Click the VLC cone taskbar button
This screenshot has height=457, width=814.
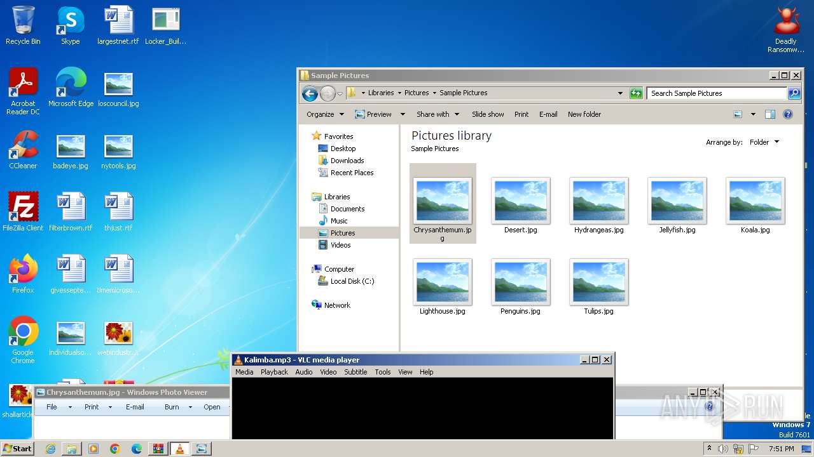click(179, 449)
